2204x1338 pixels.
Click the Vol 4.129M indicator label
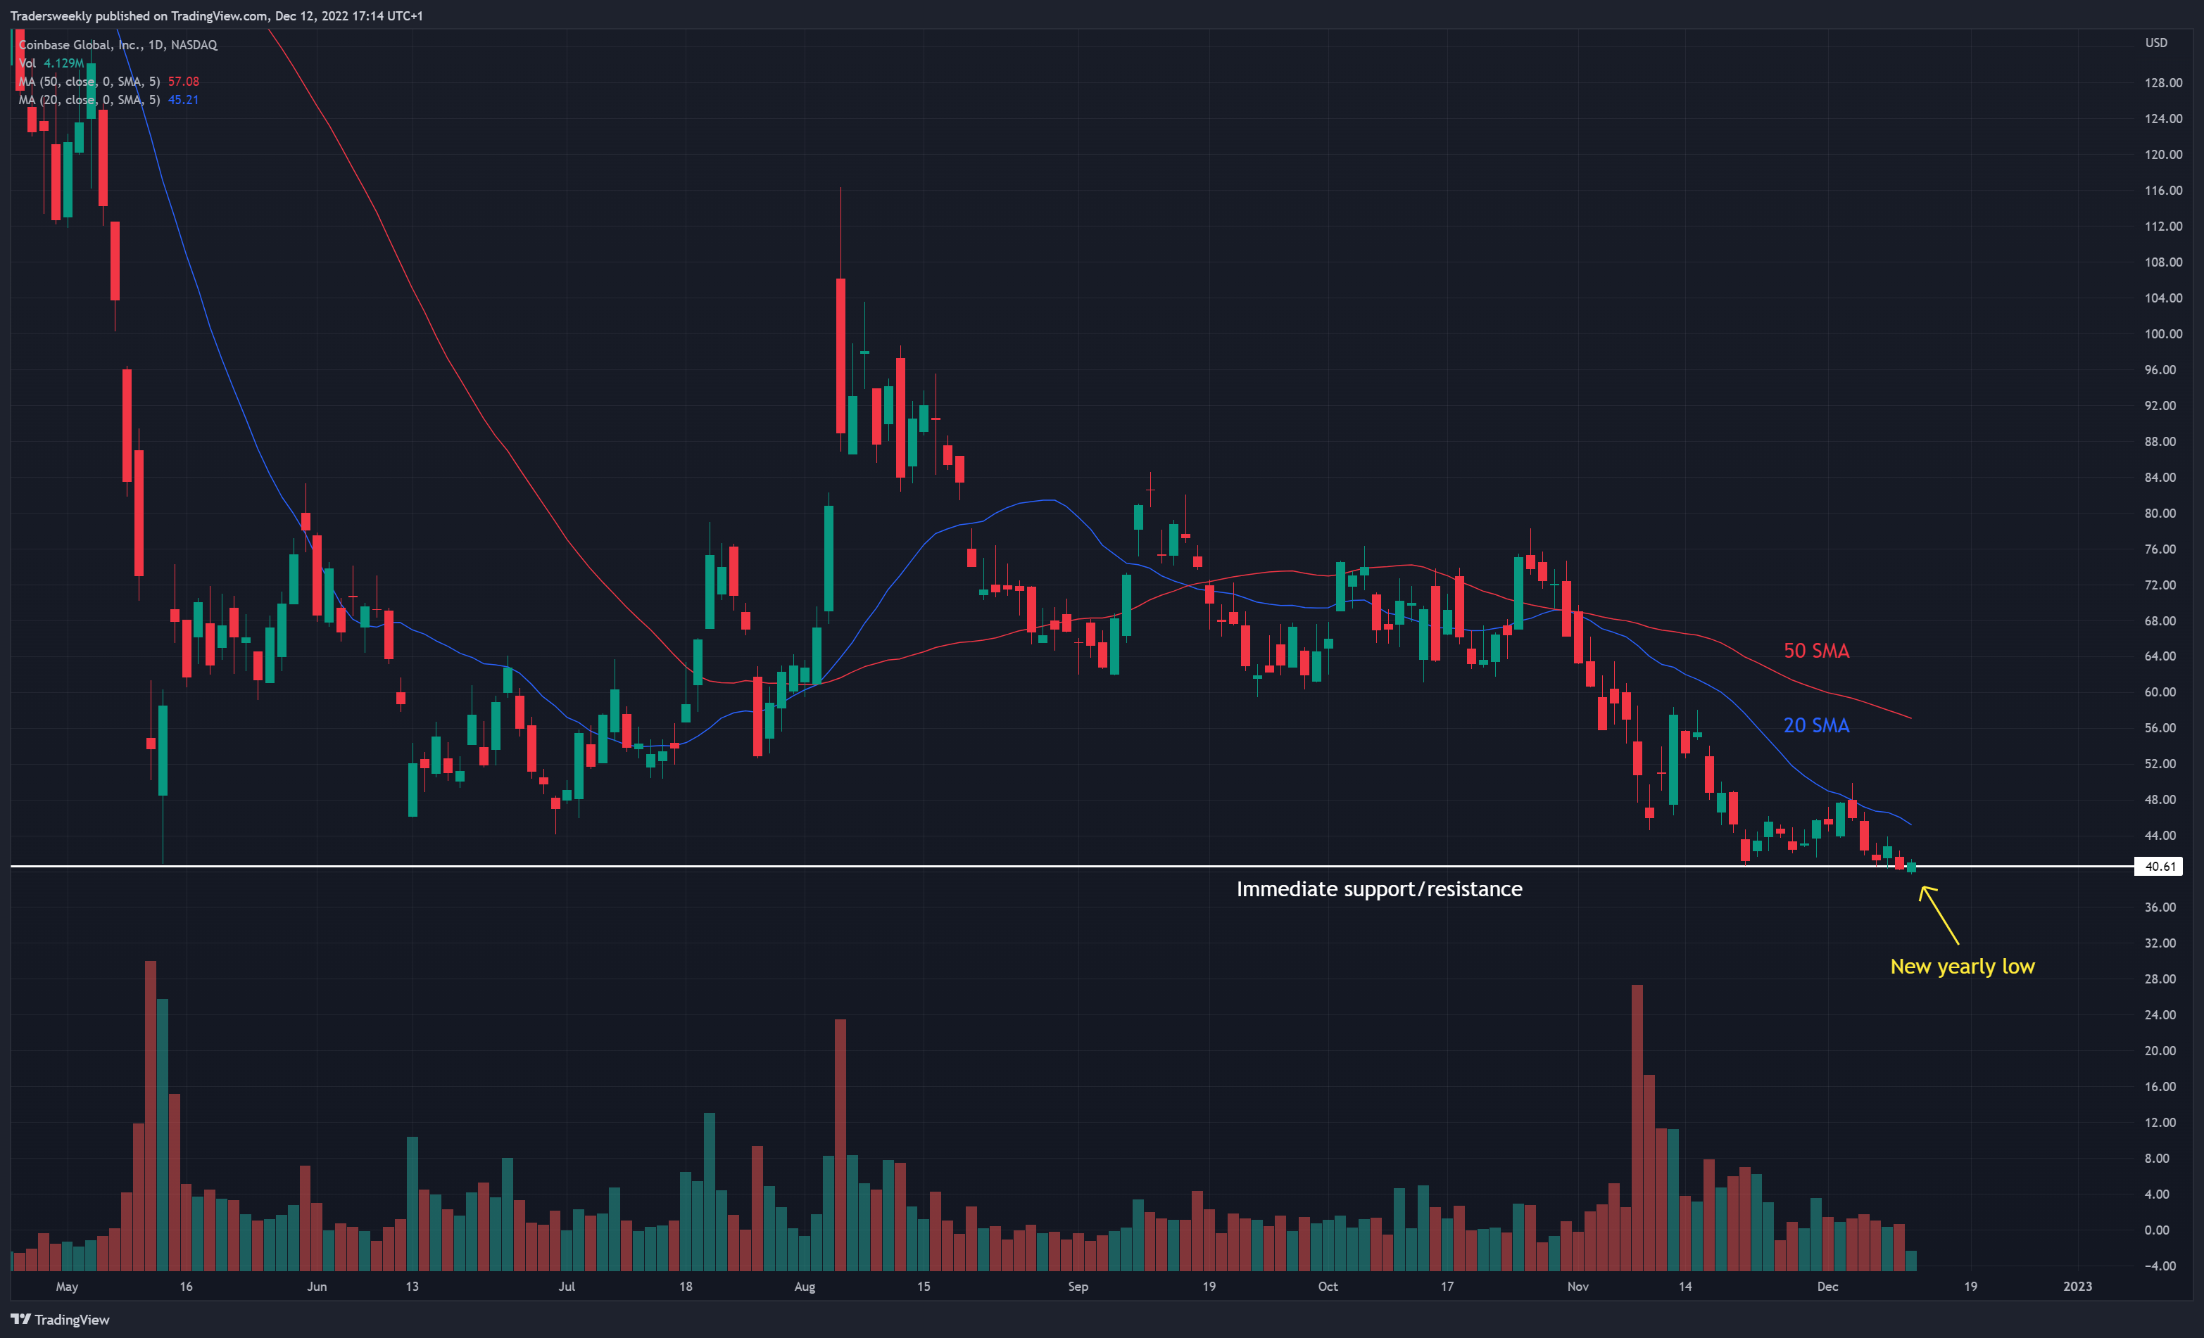[51, 63]
